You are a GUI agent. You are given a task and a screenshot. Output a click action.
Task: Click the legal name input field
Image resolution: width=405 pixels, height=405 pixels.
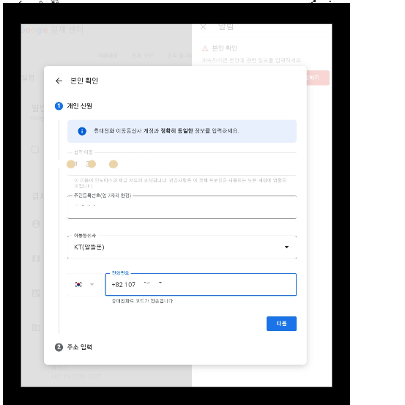(x=182, y=164)
